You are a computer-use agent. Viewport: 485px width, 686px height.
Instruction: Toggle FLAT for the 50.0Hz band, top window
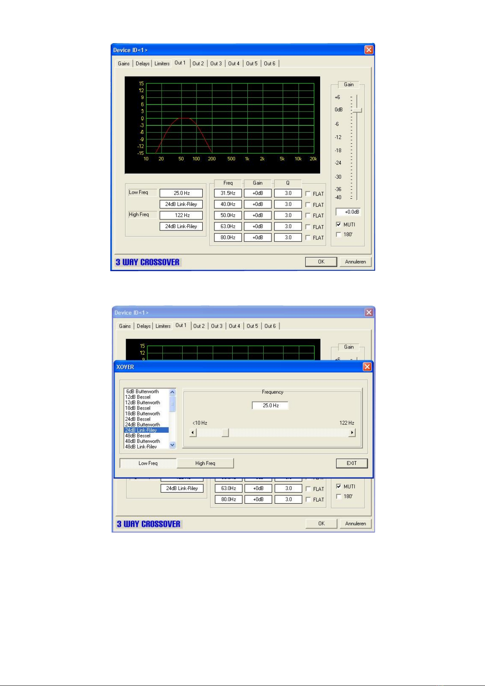pyautogui.click(x=308, y=215)
